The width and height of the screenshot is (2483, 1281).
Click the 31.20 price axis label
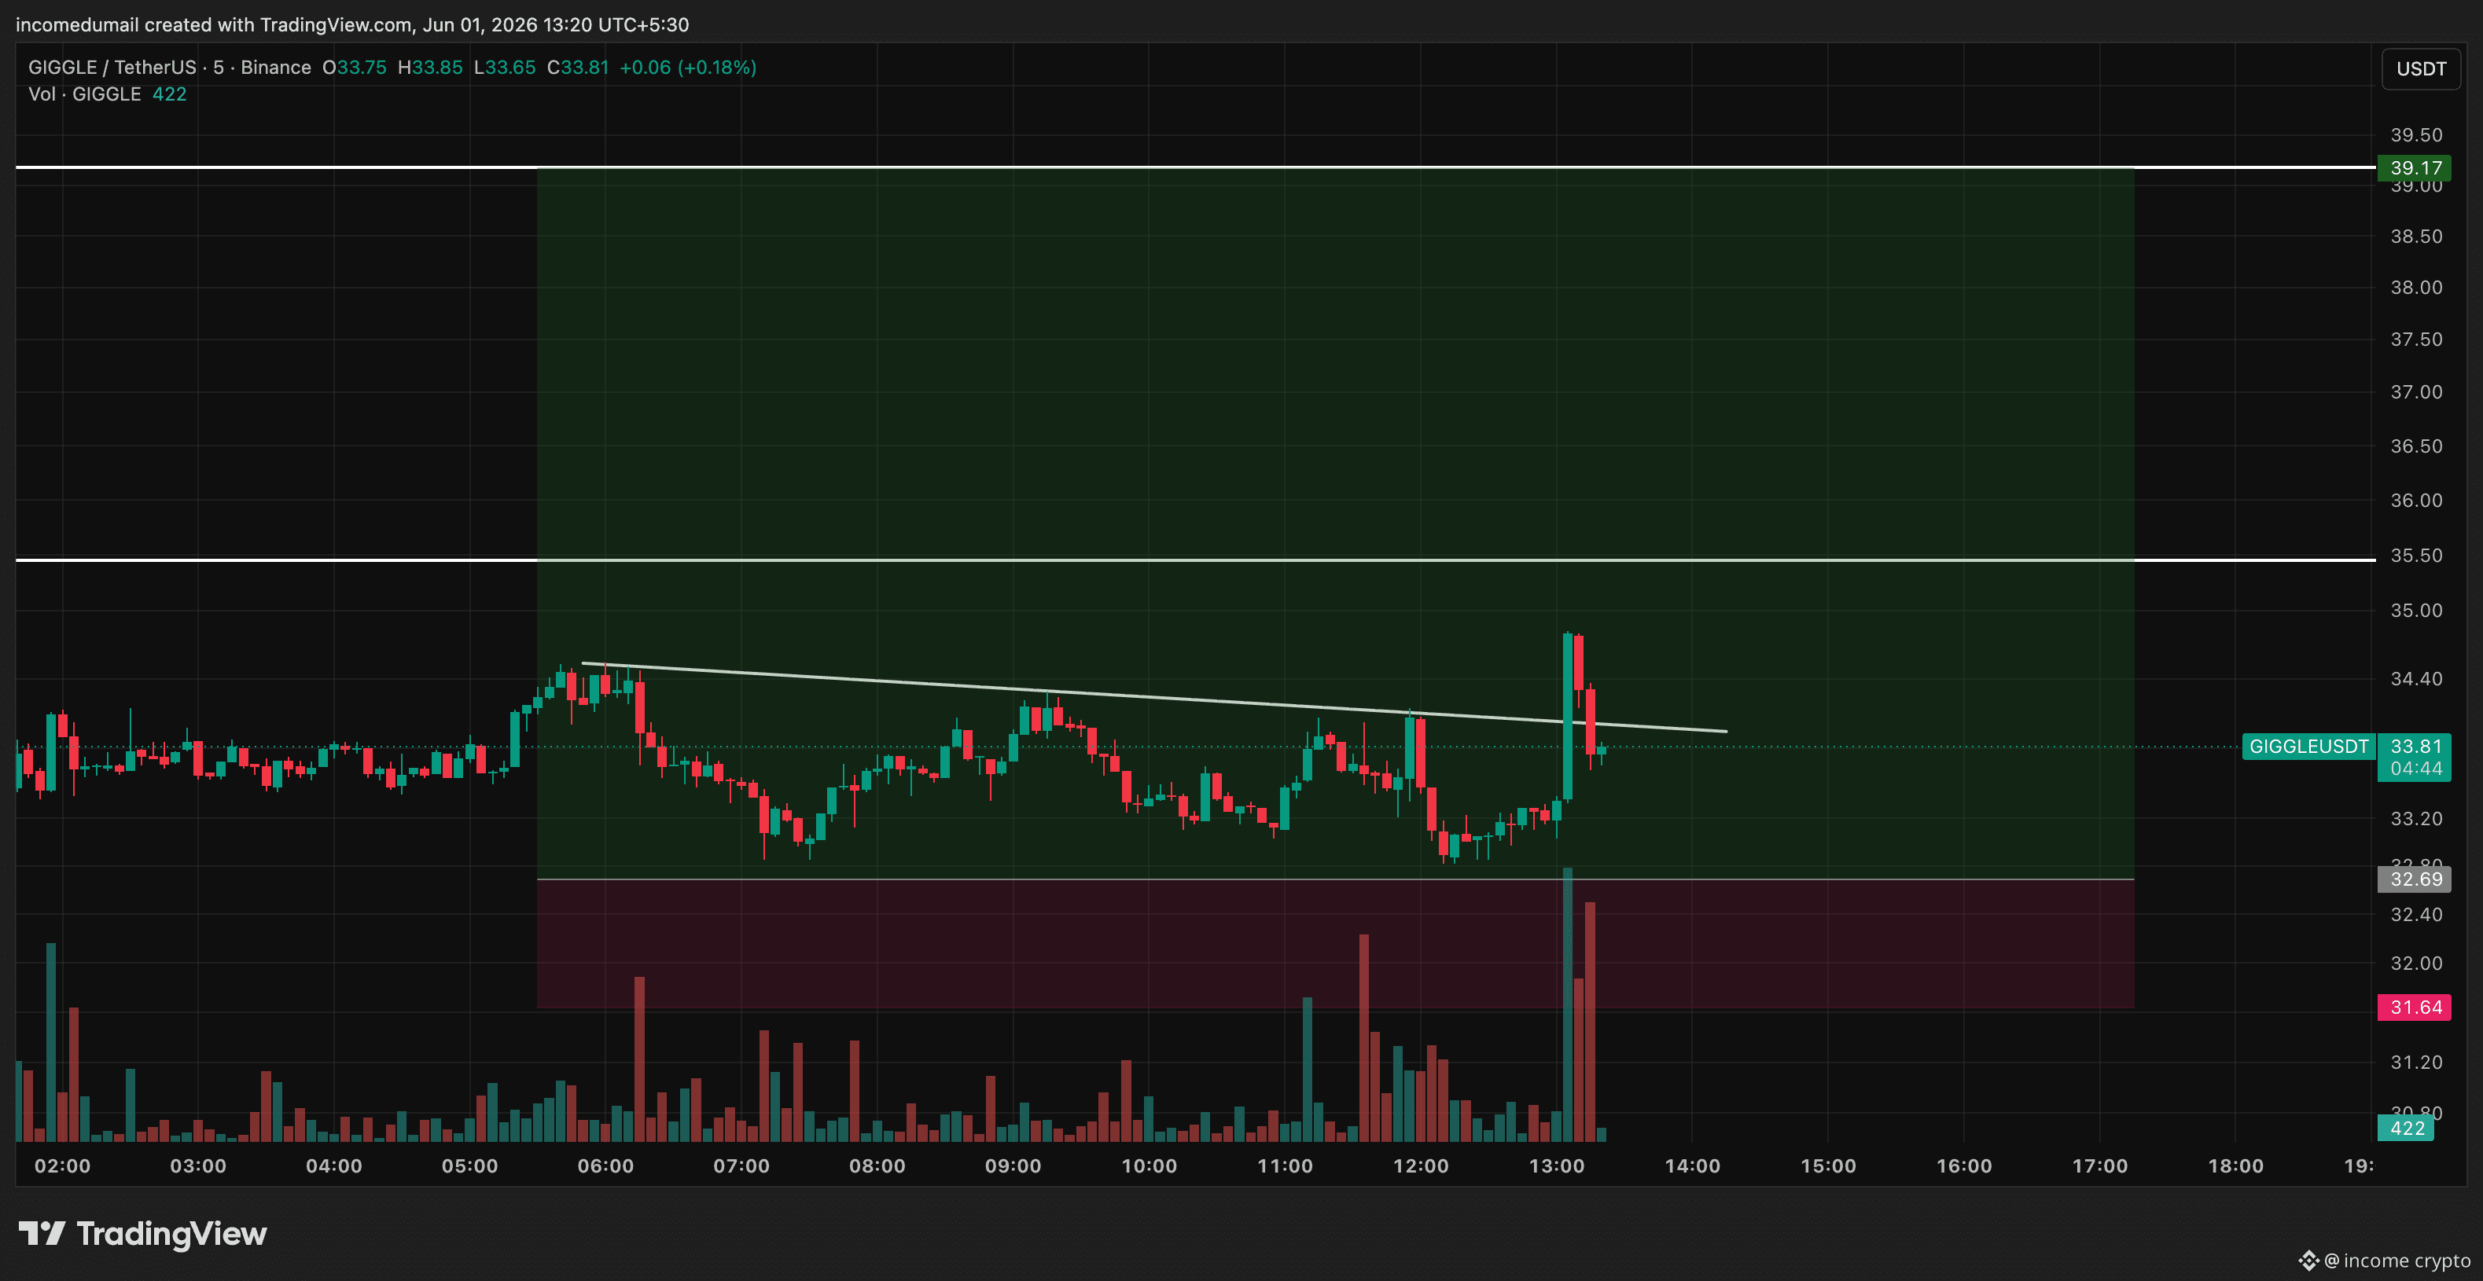click(2415, 1063)
